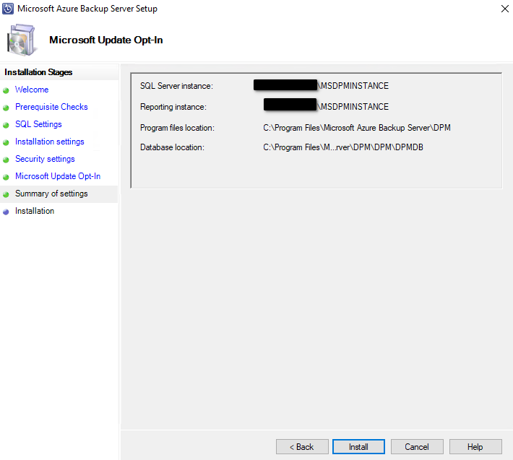Click the Installation Stages header
513x460 pixels.
(x=38, y=72)
